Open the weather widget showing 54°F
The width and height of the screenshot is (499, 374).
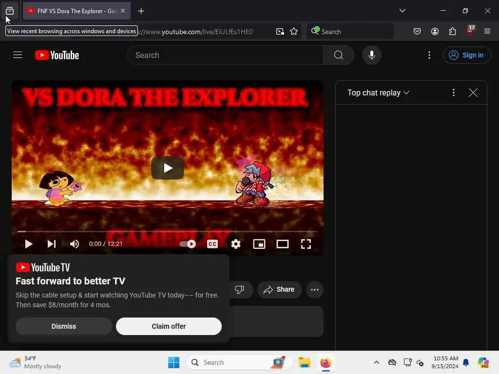(x=35, y=362)
